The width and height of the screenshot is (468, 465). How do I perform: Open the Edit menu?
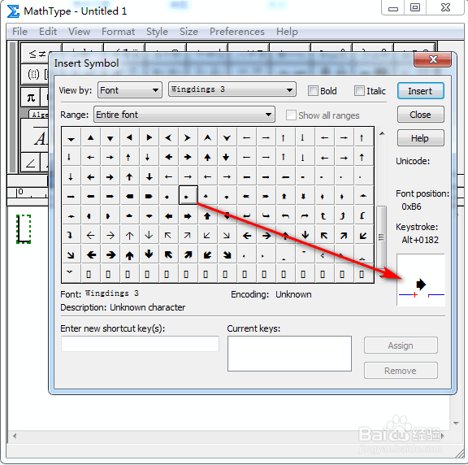(x=48, y=32)
